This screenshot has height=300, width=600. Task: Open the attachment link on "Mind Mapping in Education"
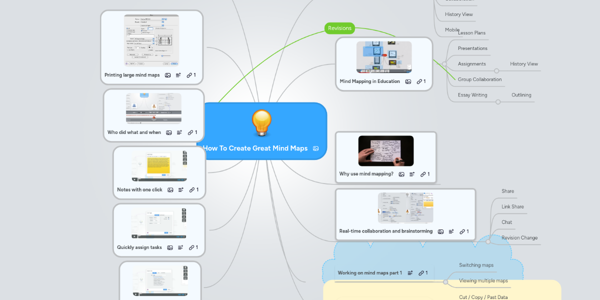click(420, 81)
